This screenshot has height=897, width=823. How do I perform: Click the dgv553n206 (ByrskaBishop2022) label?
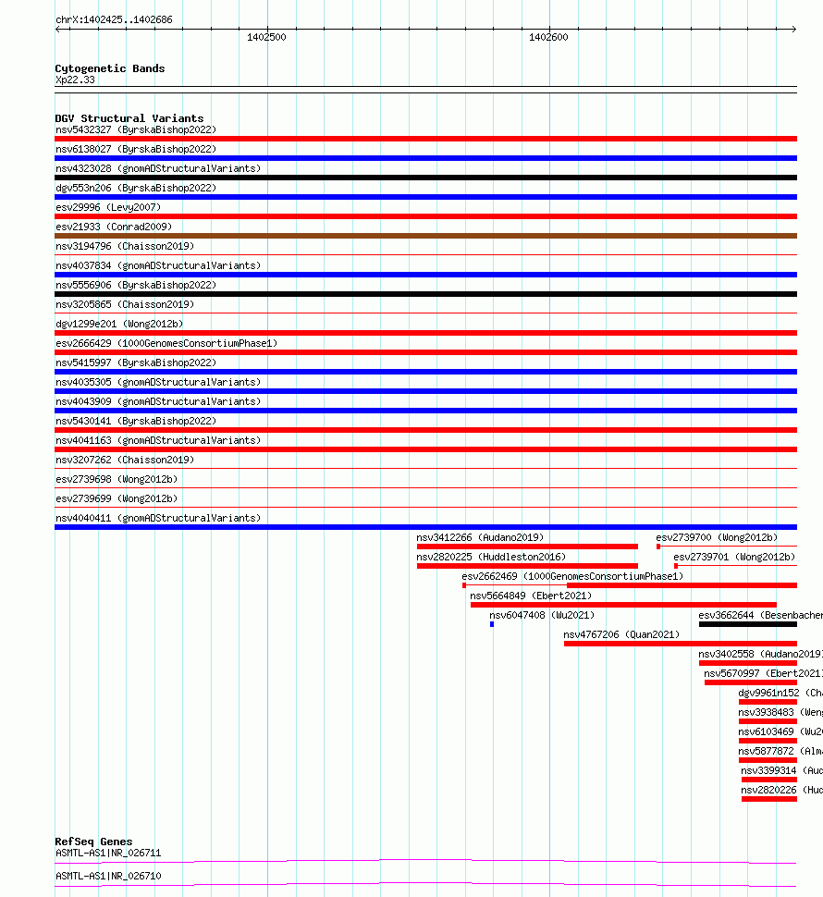(x=136, y=189)
